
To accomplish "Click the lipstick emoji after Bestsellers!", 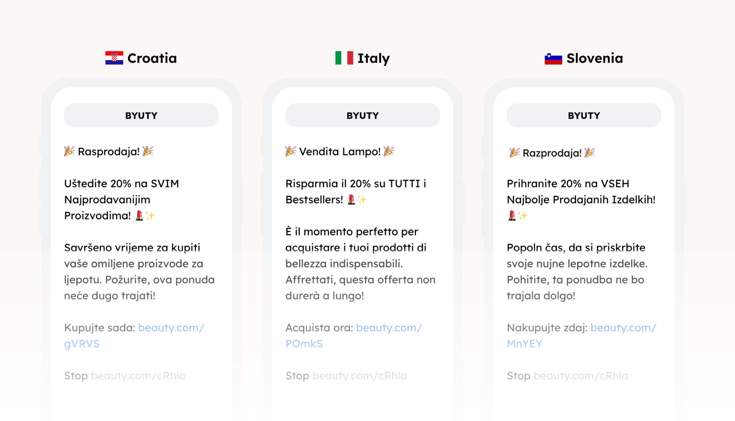I will point(351,200).
